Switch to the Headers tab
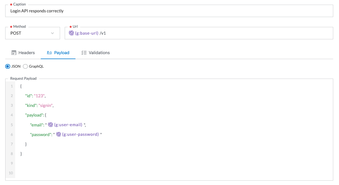Viewport: 339px width, 185px height. point(23,53)
